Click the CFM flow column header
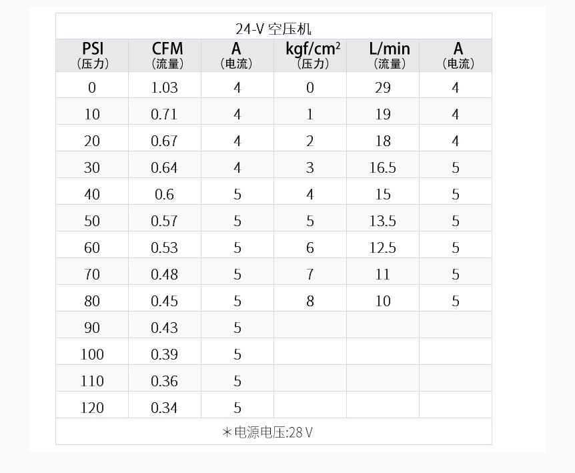575x473 pixels. 165,55
